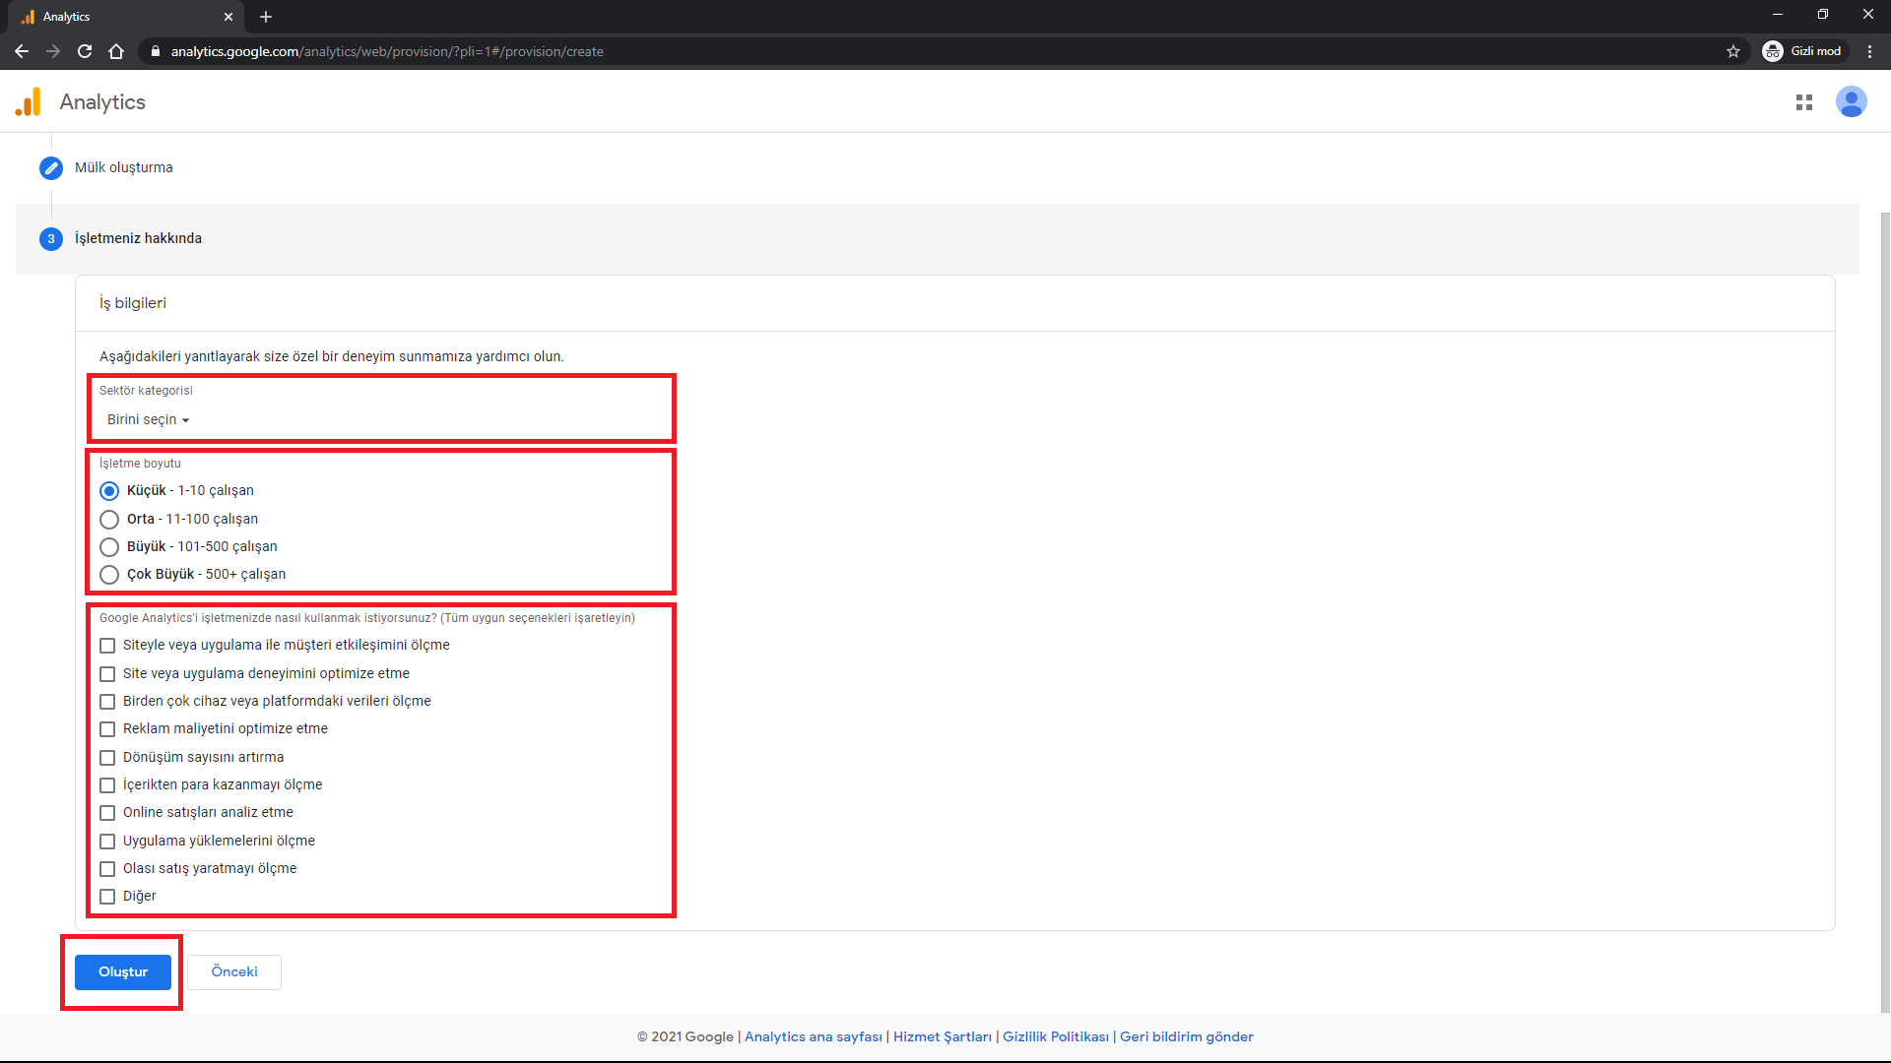Click the site lock icon in address bar
Screen dimensions: 1891x1063
click(x=156, y=51)
